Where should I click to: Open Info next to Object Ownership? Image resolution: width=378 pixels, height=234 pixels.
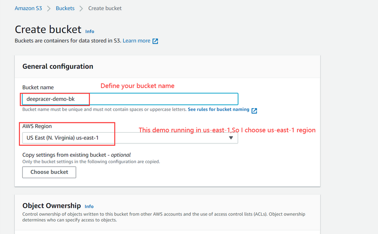89,207
